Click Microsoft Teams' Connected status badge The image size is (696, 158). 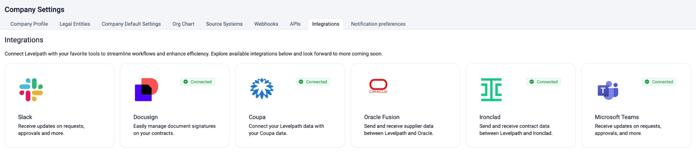[659, 82]
